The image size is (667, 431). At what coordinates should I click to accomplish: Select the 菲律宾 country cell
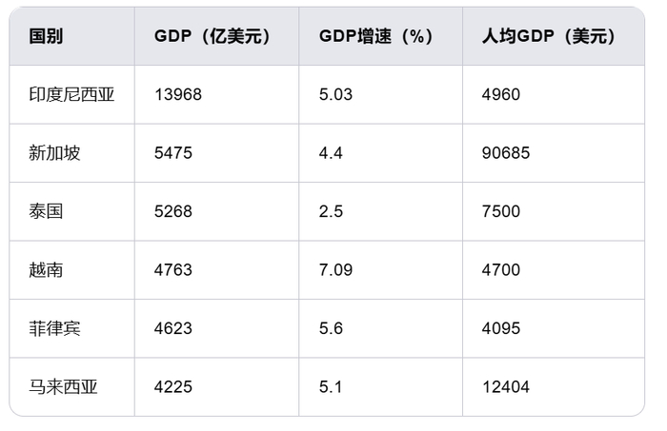54,328
